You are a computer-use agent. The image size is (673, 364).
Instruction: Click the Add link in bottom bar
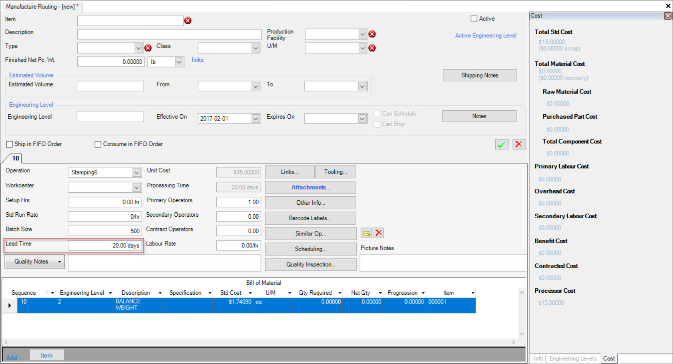pos(14,358)
